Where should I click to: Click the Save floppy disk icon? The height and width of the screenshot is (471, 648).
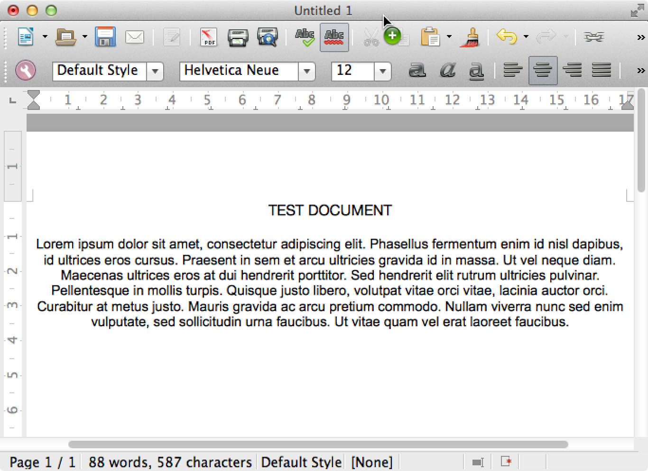(105, 37)
